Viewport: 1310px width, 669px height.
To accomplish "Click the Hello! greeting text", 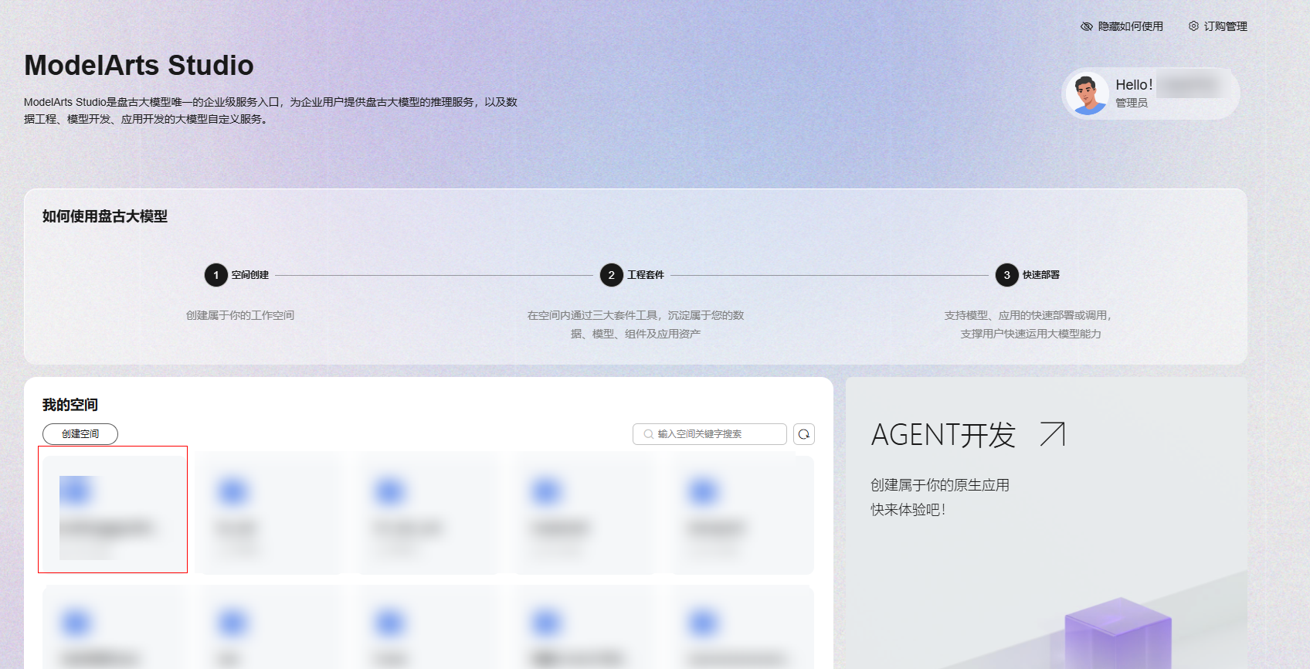I will 1134,85.
